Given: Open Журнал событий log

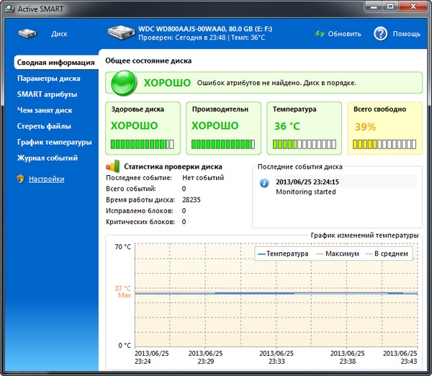Looking at the screenshot, I should click(48, 158).
